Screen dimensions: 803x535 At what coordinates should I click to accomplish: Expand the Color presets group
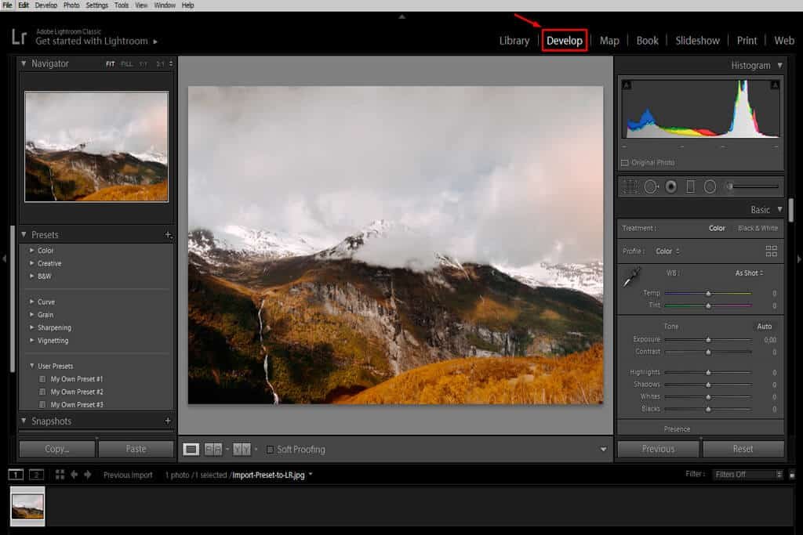tap(31, 250)
